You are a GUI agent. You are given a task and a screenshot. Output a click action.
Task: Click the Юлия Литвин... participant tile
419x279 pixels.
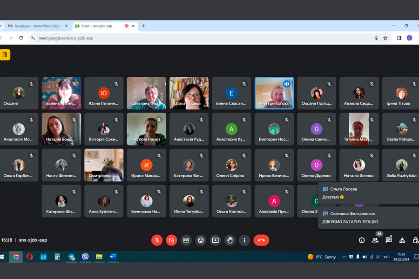pos(104,93)
